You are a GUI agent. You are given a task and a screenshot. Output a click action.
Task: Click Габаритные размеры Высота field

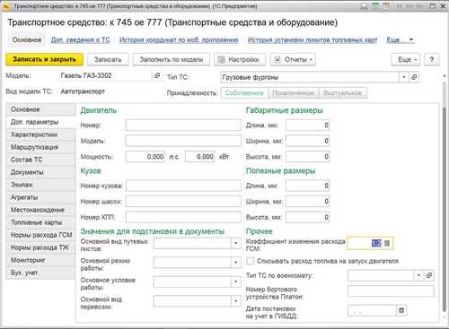[x=308, y=157]
